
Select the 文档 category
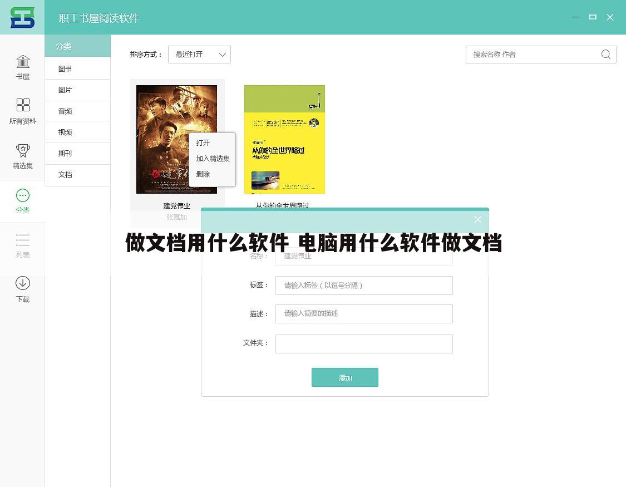[77, 174]
